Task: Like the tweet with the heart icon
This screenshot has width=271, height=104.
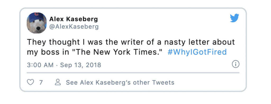Action: click(x=30, y=82)
